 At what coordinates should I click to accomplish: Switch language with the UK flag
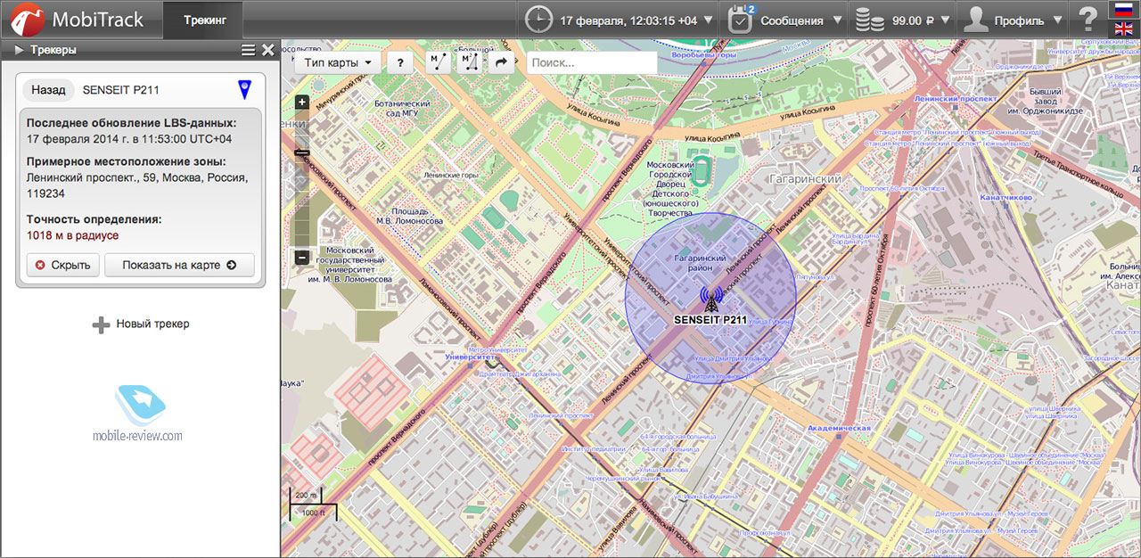1124,29
